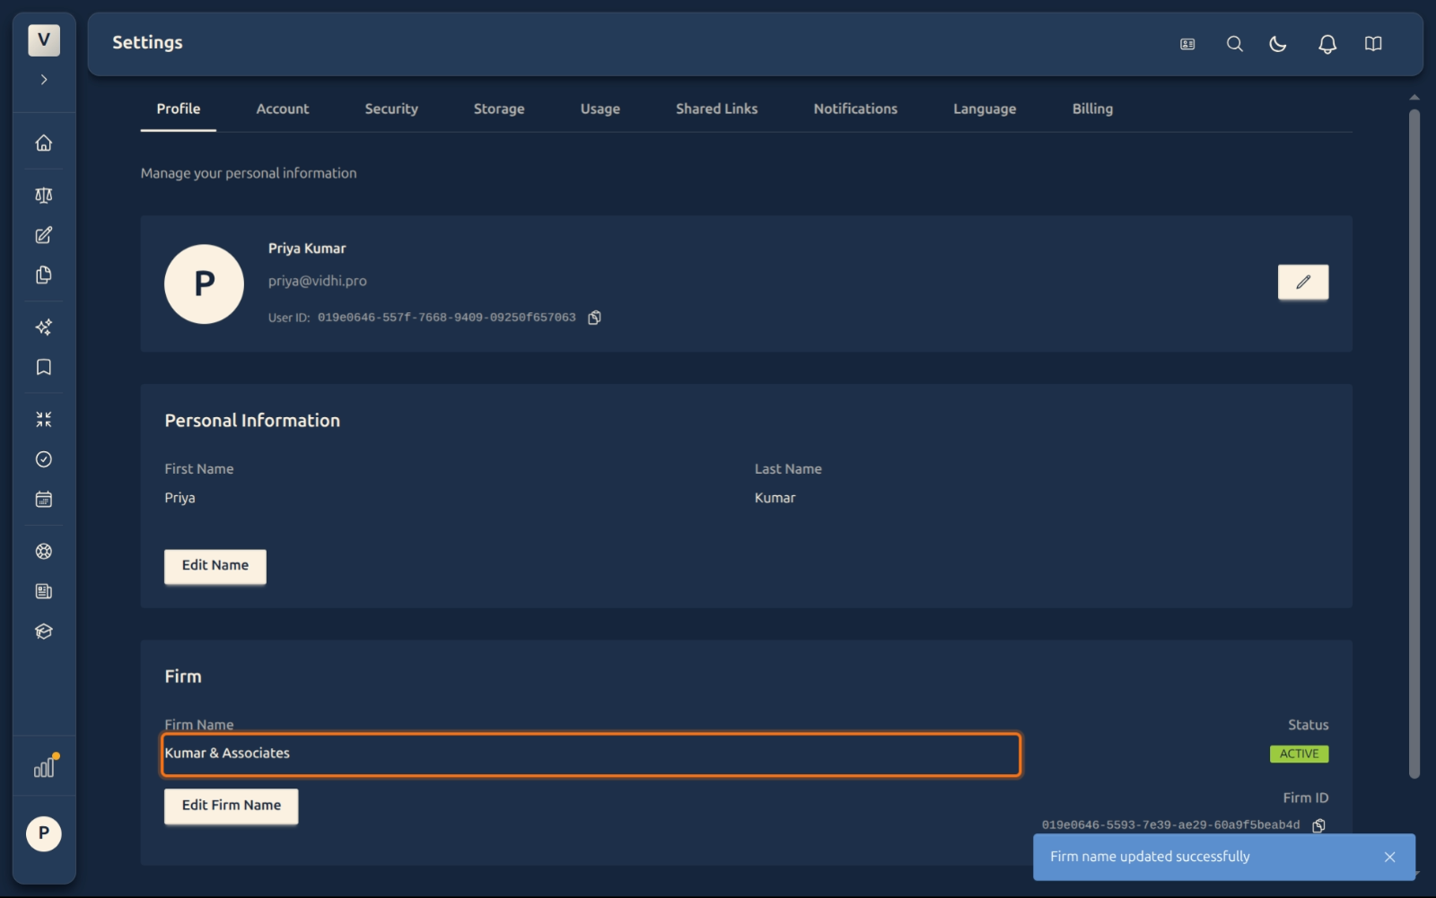Screen dimensions: 1436x898
Task: Click the search magnifier icon in header
Action: tap(1235, 44)
